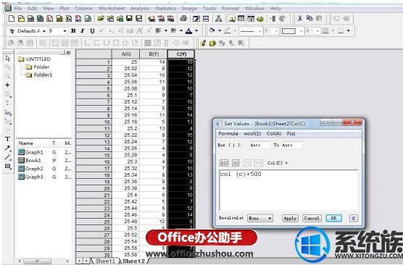Screen dimensions: 403x265
Task: Open the Recalculate mode None dropdown
Action: click(x=259, y=218)
